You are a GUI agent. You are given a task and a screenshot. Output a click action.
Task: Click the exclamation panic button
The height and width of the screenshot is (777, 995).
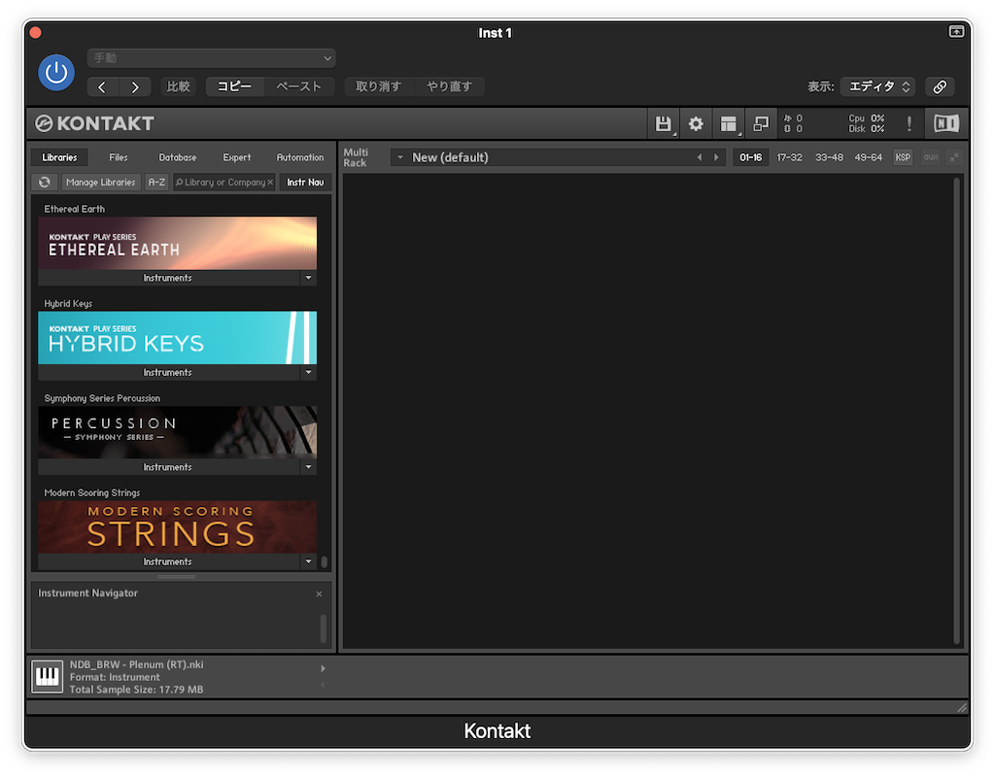tap(909, 123)
